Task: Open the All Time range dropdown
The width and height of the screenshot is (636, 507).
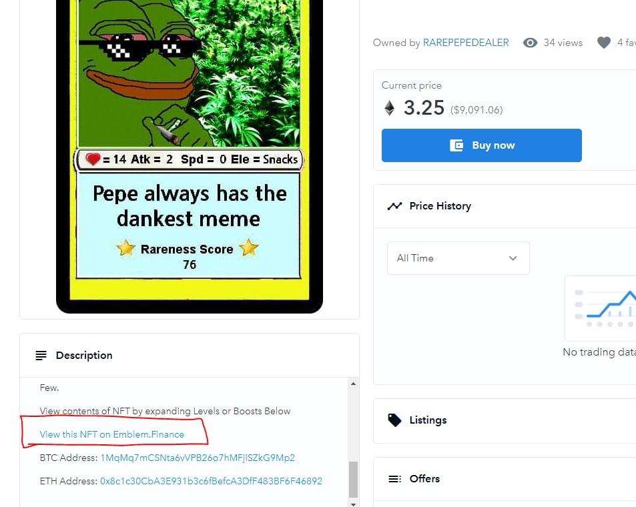Action: pyautogui.click(x=458, y=258)
